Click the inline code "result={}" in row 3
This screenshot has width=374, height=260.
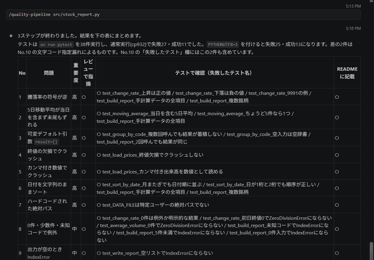(46, 142)
